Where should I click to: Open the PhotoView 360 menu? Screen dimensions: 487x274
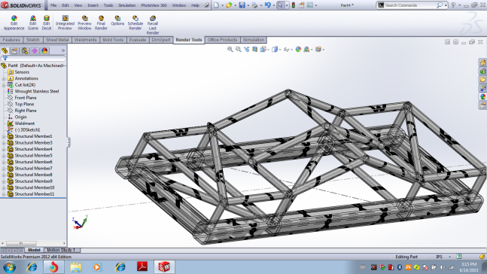point(154,5)
